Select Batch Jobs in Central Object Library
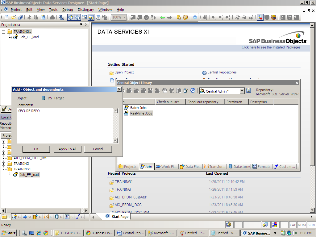The image size is (316, 237). [138, 108]
